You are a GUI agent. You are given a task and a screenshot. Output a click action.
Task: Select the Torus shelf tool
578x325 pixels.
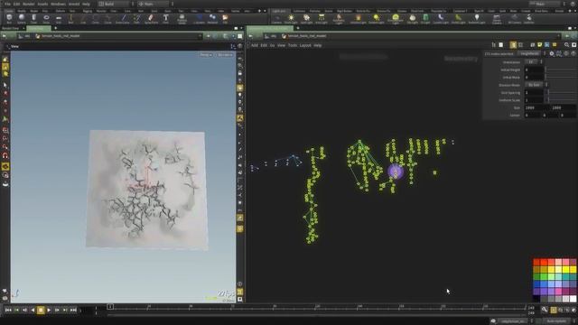[x=46, y=18]
